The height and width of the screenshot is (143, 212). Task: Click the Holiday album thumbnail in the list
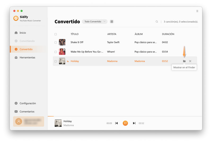(62, 61)
